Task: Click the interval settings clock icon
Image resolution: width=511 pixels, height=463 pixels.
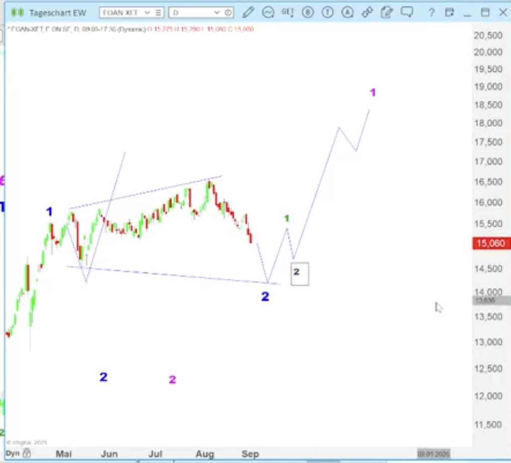Action: point(228,13)
